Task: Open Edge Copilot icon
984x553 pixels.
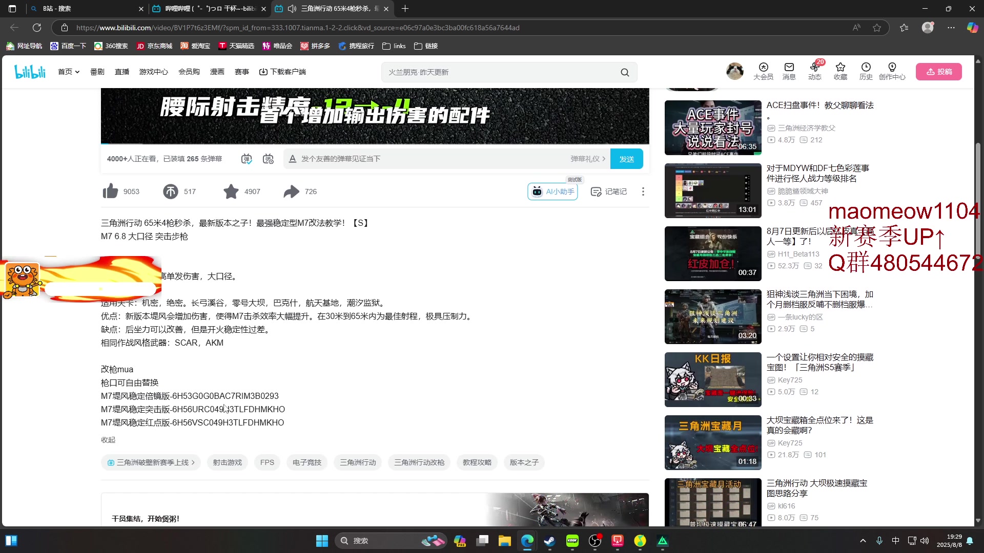Action: coord(972,28)
